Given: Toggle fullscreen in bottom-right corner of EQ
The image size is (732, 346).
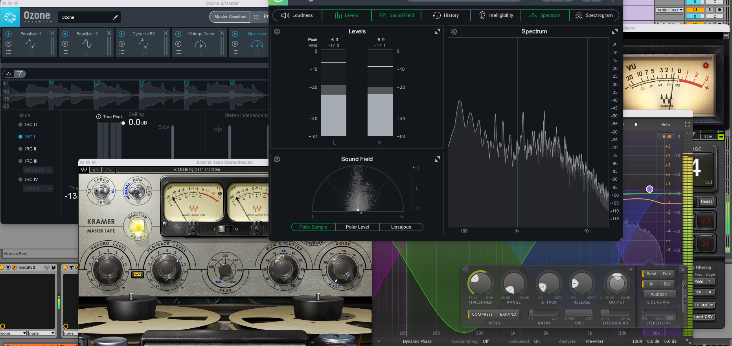Looking at the screenshot, I should click(x=688, y=341).
